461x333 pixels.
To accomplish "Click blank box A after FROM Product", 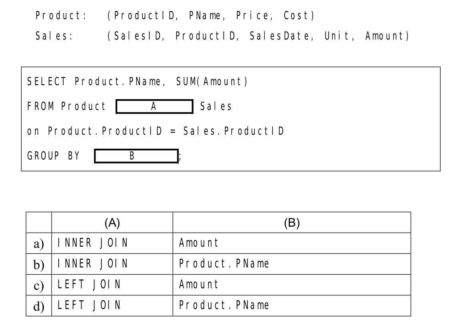I will click(155, 106).
